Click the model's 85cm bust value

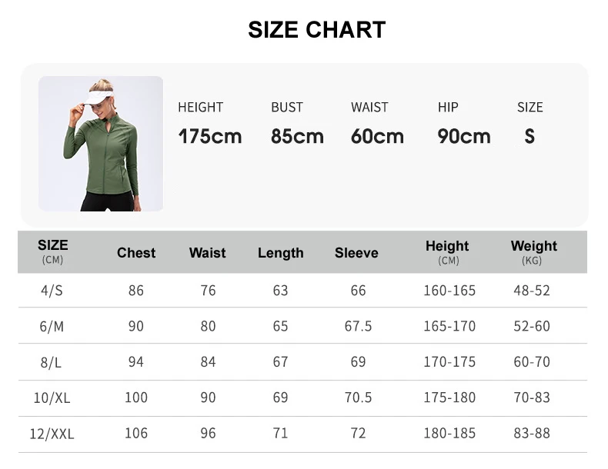click(x=297, y=137)
